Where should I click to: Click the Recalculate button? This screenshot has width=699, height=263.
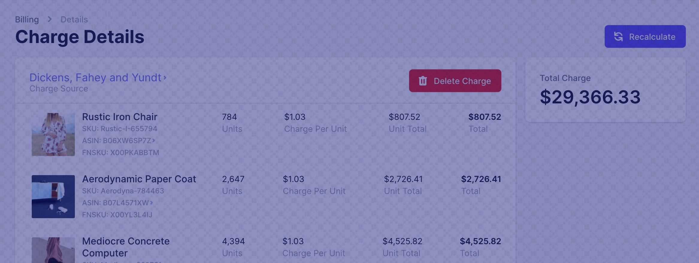coord(645,36)
